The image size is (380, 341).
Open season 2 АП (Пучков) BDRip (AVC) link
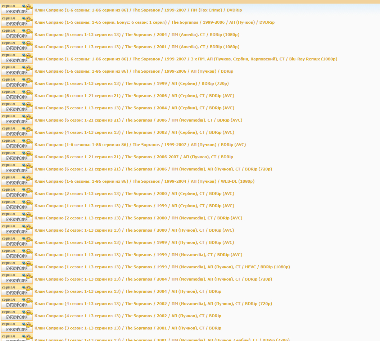(x=134, y=230)
